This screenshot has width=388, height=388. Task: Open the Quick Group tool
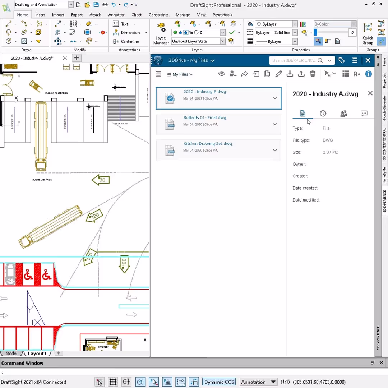point(368,33)
